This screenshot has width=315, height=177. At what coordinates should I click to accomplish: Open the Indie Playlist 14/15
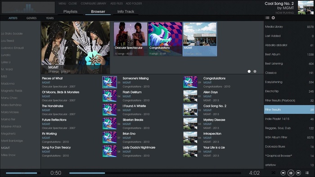[x=289, y=119]
